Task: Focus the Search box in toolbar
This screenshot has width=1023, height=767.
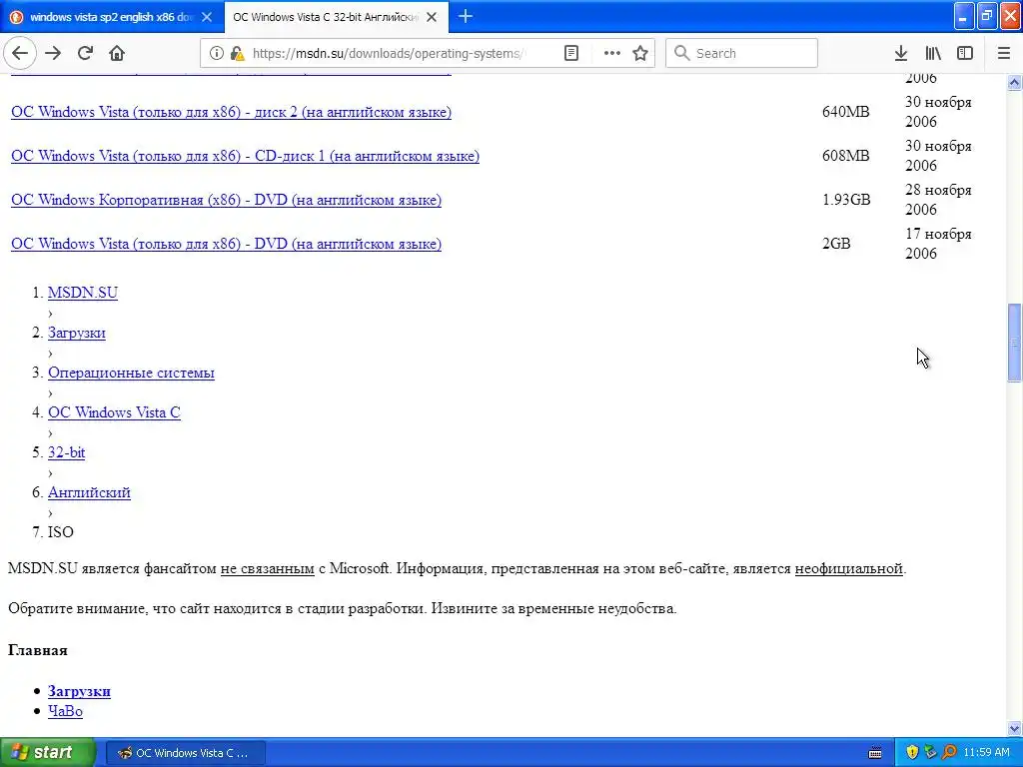Action: pos(742,54)
